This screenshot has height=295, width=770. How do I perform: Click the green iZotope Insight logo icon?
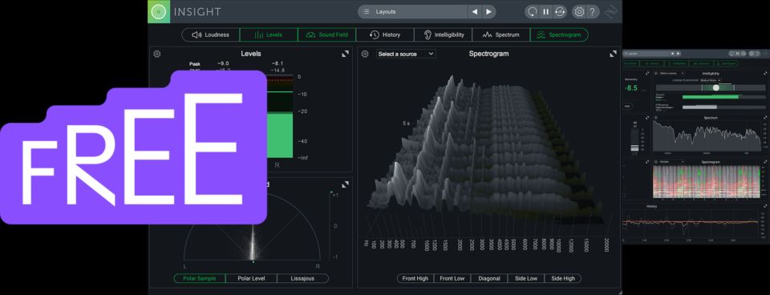(159, 11)
